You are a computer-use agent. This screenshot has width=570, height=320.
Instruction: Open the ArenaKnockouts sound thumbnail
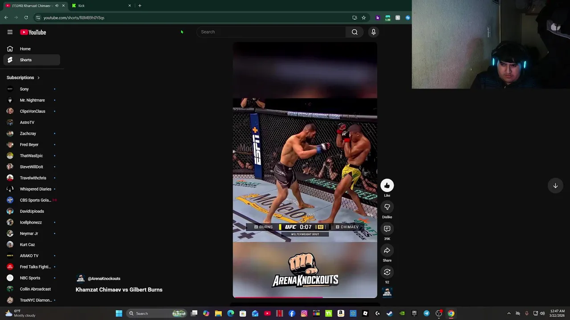[x=387, y=292]
